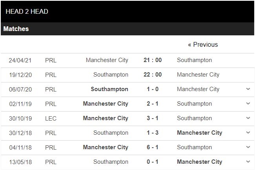The height and width of the screenshot is (172, 255).
Task: Select Manchester City in the 24/04/21 row
Action: [x=107, y=60]
